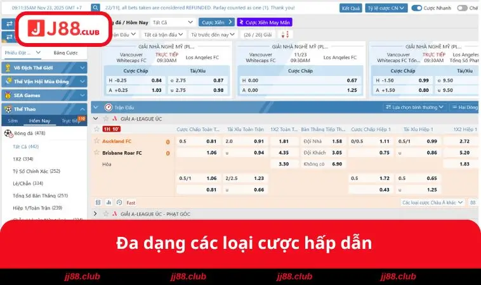Select Tổng Số Bàn Thắng (251)
Viewport: 481px width, 285px height.
click(40, 196)
